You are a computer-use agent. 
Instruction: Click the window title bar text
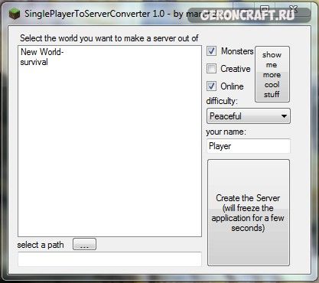tap(112, 14)
